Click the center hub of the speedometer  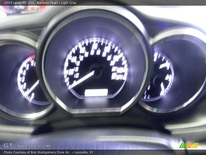point(96,69)
